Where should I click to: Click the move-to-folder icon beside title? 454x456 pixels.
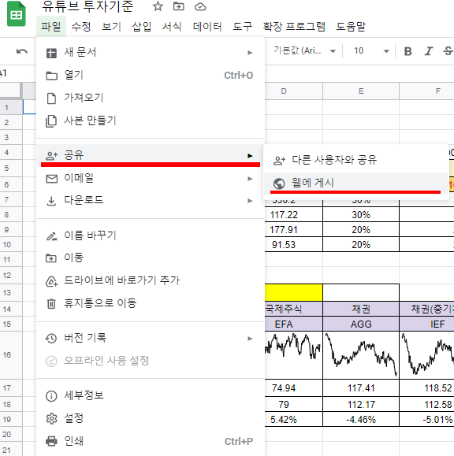coord(178,6)
